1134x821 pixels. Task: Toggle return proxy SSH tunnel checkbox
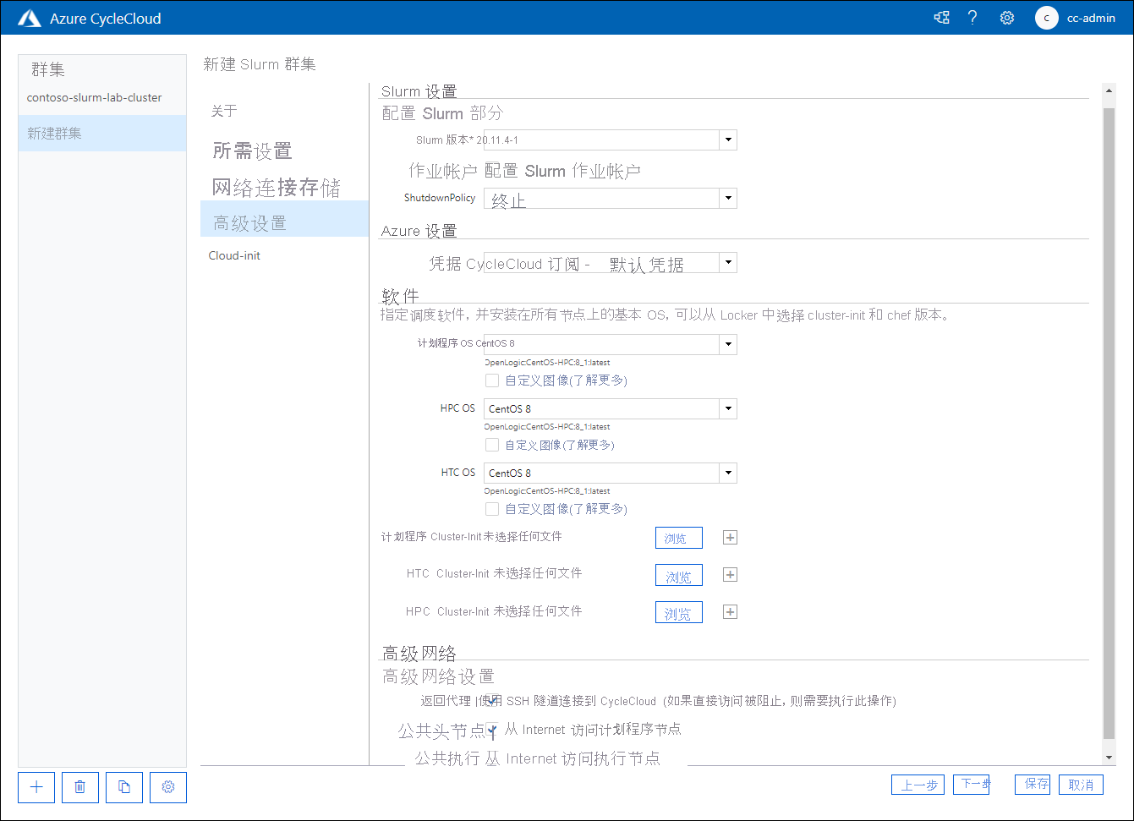(492, 701)
